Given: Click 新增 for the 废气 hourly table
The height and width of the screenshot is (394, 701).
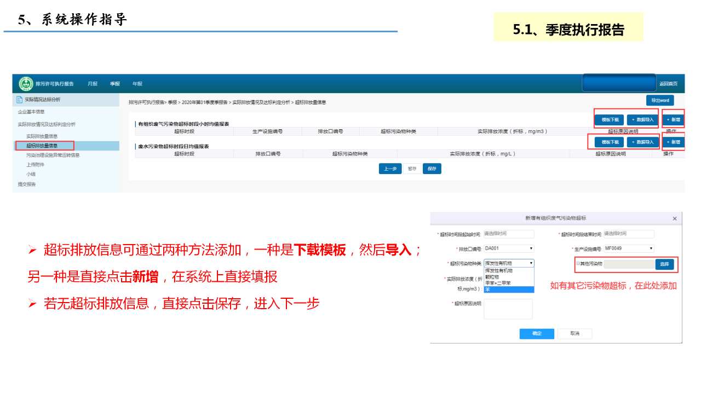Looking at the screenshot, I should [x=673, y=119].
